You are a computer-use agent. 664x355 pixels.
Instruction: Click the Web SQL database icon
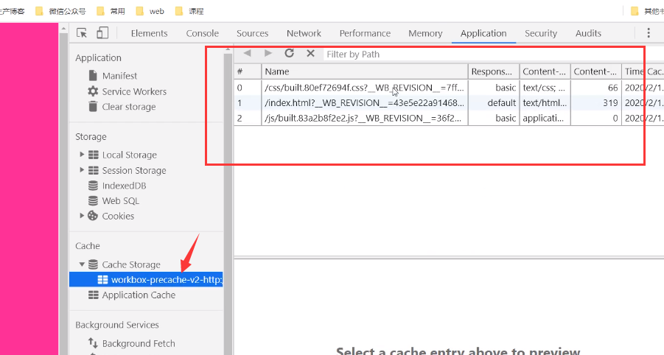tap(93, 200)
